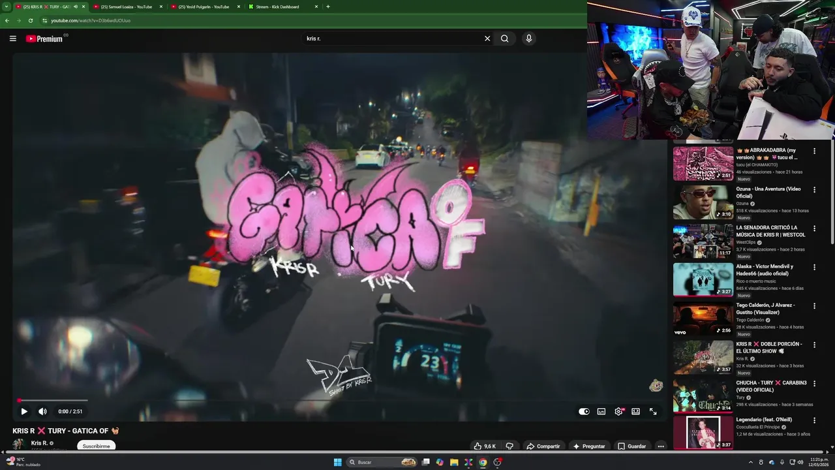Open options menu for KRIS R DOBLE PORCIÓN
The width and height of the screenshot is (835, 470).
(x=814, y=345)
